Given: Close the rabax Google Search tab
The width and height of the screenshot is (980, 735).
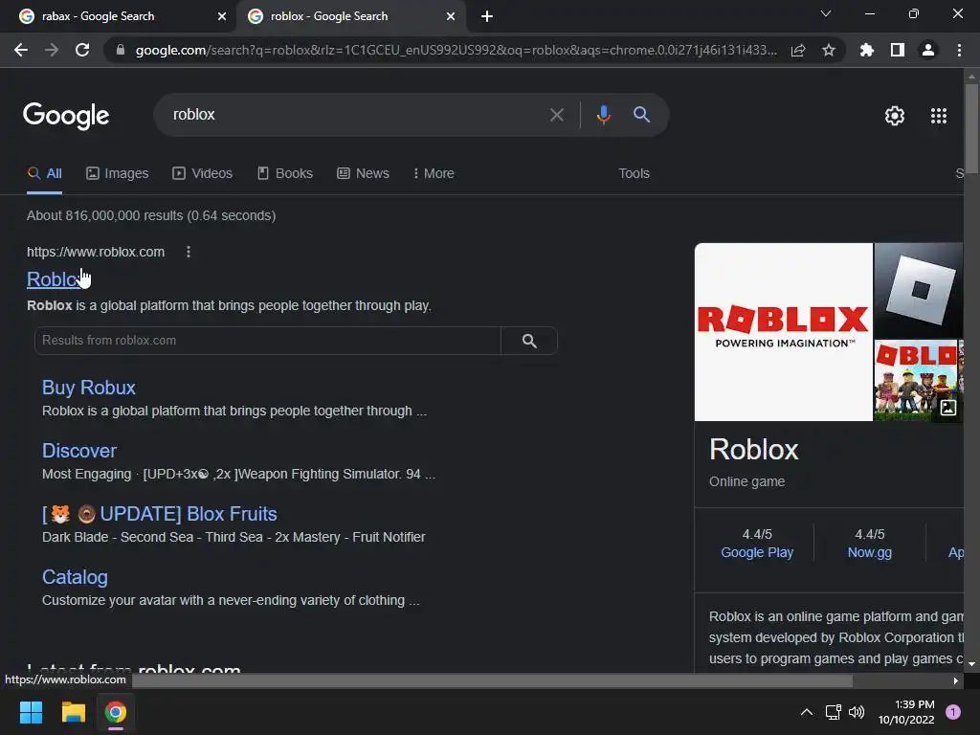Looking at the screenshot, I should point(222,16).
